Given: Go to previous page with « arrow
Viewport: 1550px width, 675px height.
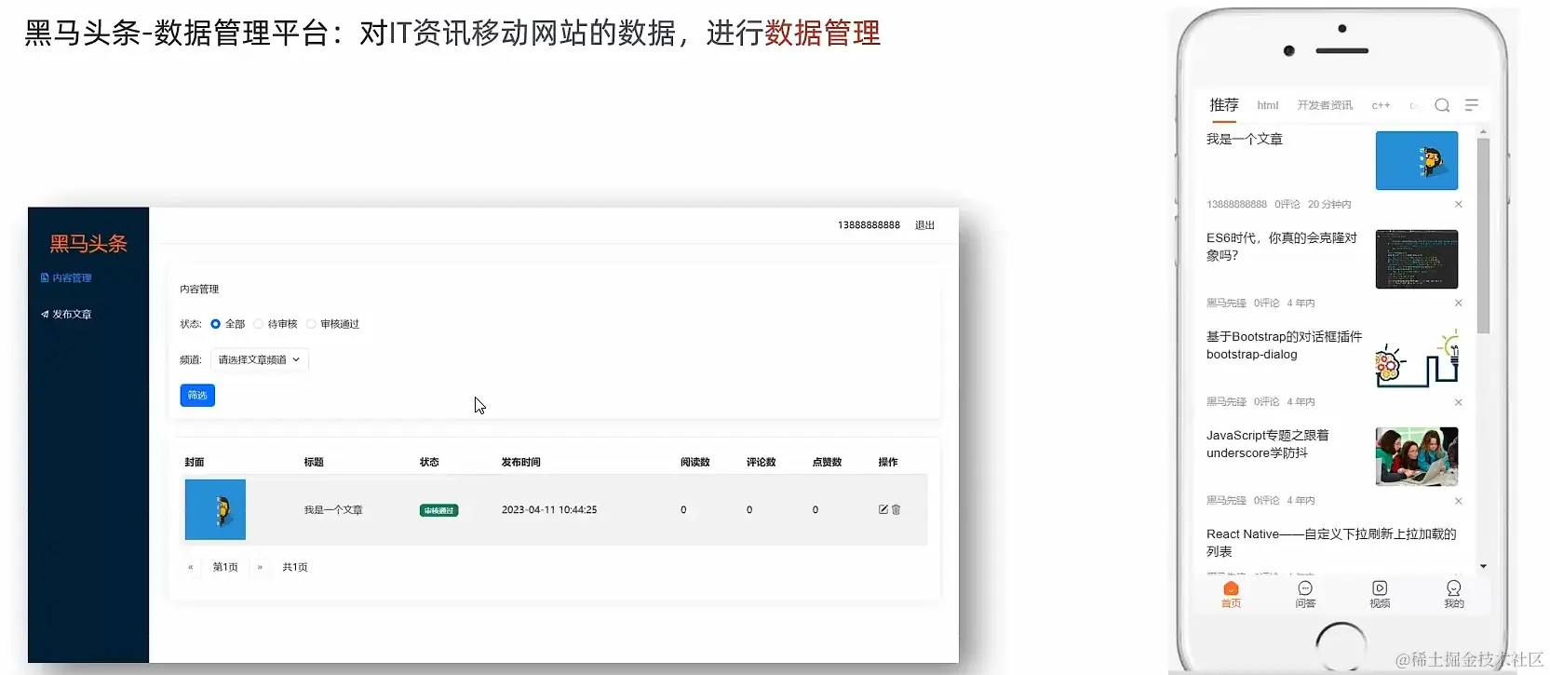Looking at the screenshot, I should pyautogui.click(x=191, y=567).
